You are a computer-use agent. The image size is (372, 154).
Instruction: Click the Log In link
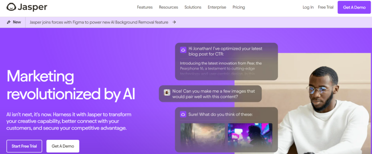point(308,7)
